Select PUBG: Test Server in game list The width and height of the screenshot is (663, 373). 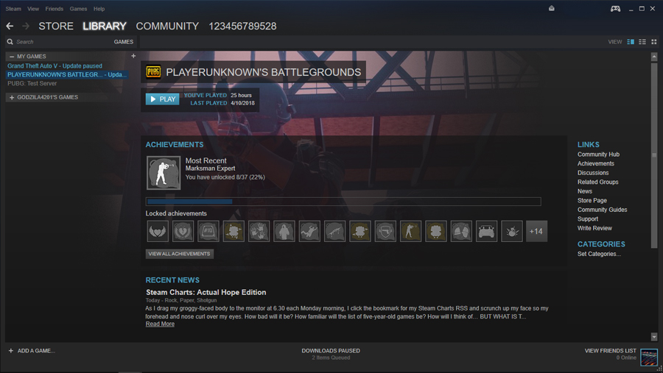pos(32,84)
